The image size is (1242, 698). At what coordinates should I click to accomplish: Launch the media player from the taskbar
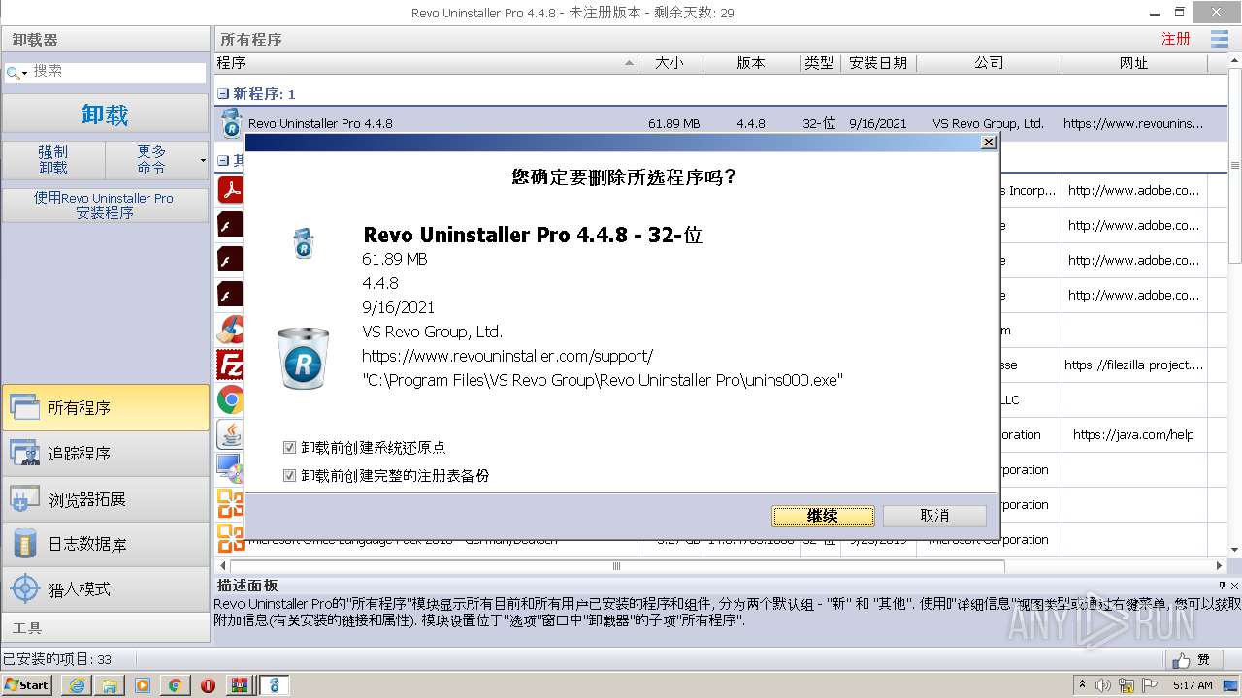(143, 685)
